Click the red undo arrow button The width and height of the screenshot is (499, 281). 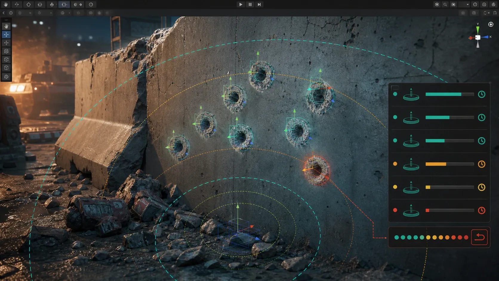479,237
